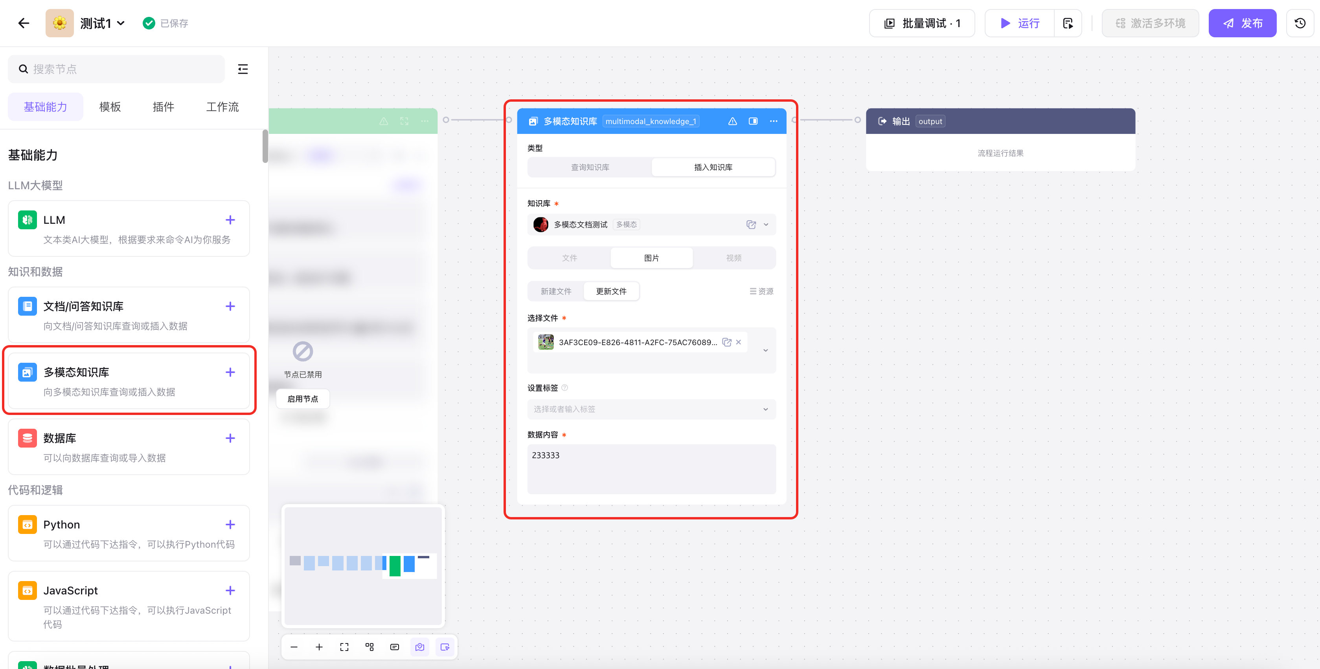Click the 启用节点 button
1320x669 pixels.
[302, 399]
